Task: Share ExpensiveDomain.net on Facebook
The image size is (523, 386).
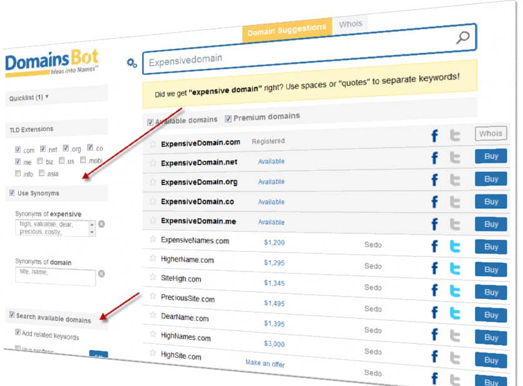Action: coord(434,158)
